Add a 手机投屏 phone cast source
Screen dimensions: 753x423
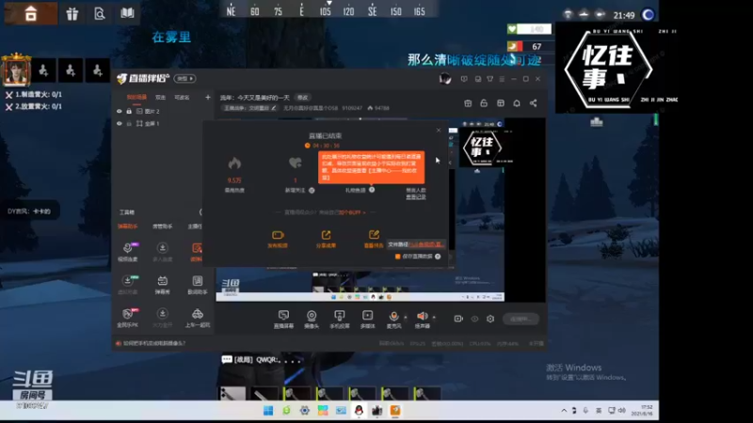[340, 319]
